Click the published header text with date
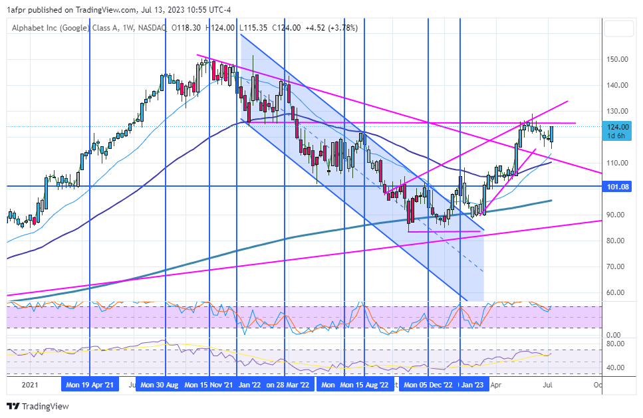This screenshot has height=418, width=643. (119, 10)
